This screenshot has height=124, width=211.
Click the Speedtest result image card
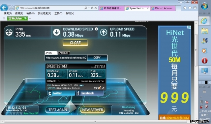76,77
